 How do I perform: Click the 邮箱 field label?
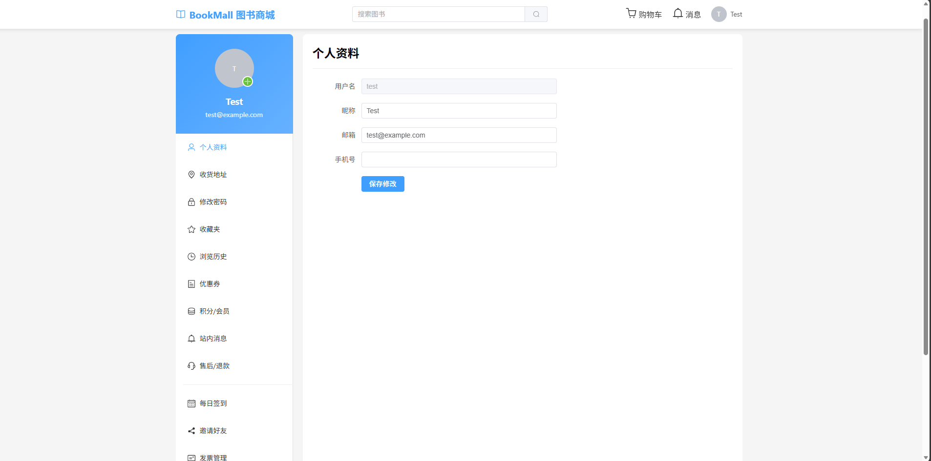348,135
